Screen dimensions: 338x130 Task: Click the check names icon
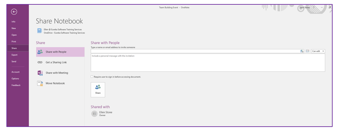point(302,51)
